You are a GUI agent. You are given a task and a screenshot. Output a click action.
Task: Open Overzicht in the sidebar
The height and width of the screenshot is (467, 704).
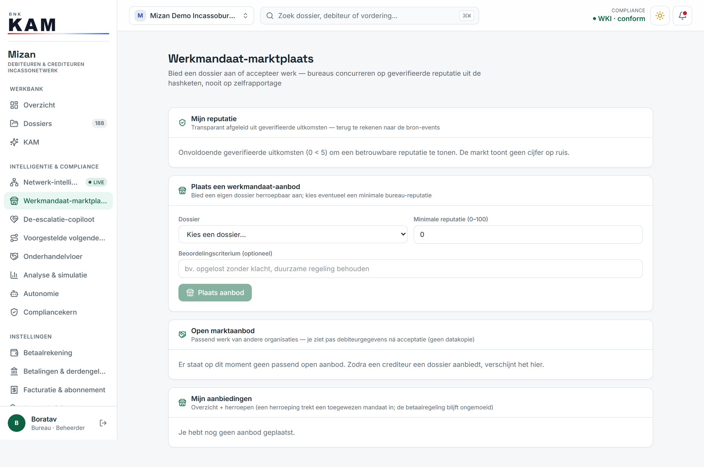pyautogui.click(x=58, y=105)
